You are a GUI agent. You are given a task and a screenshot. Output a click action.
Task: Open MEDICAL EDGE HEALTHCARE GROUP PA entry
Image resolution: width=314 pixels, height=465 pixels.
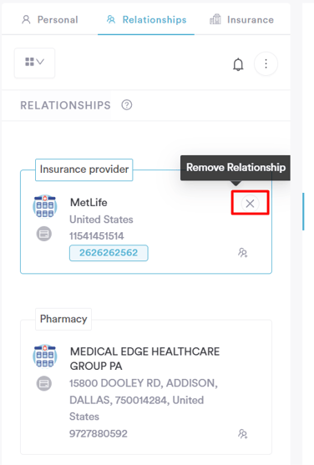(x=144, y=359)
